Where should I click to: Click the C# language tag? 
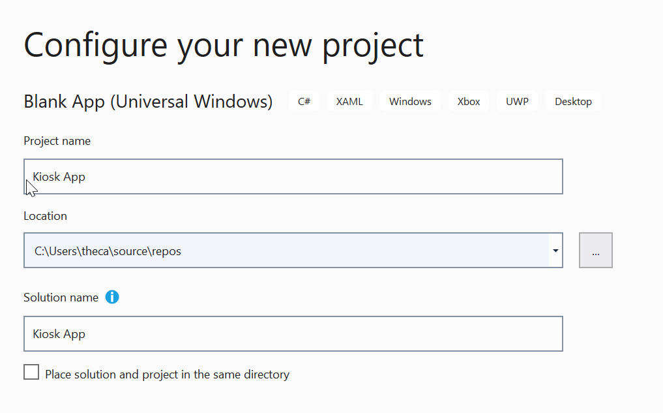click(304, 102)
